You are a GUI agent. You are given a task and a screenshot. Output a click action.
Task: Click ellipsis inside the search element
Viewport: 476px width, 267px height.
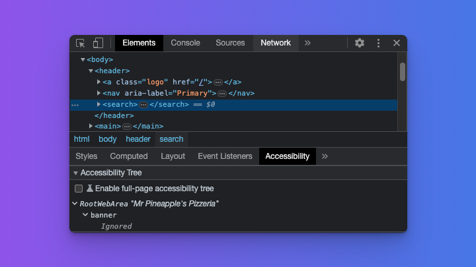(x=143, y=104)
